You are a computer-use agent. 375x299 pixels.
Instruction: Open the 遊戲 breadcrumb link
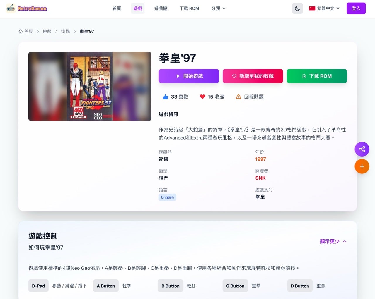click(x=47, y=31)
